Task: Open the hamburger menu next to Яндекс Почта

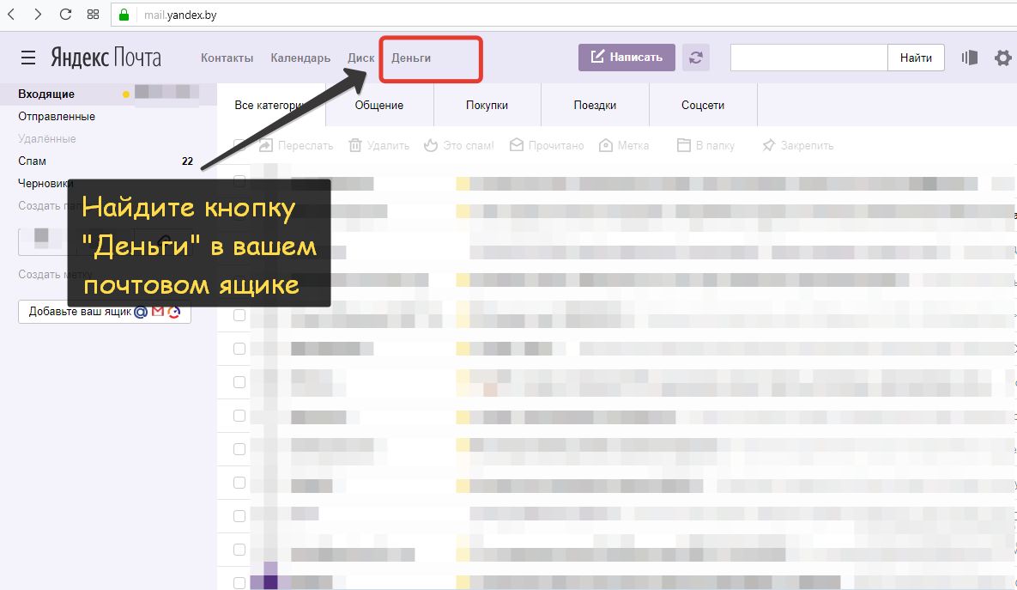Action: [x=28, y=58]
